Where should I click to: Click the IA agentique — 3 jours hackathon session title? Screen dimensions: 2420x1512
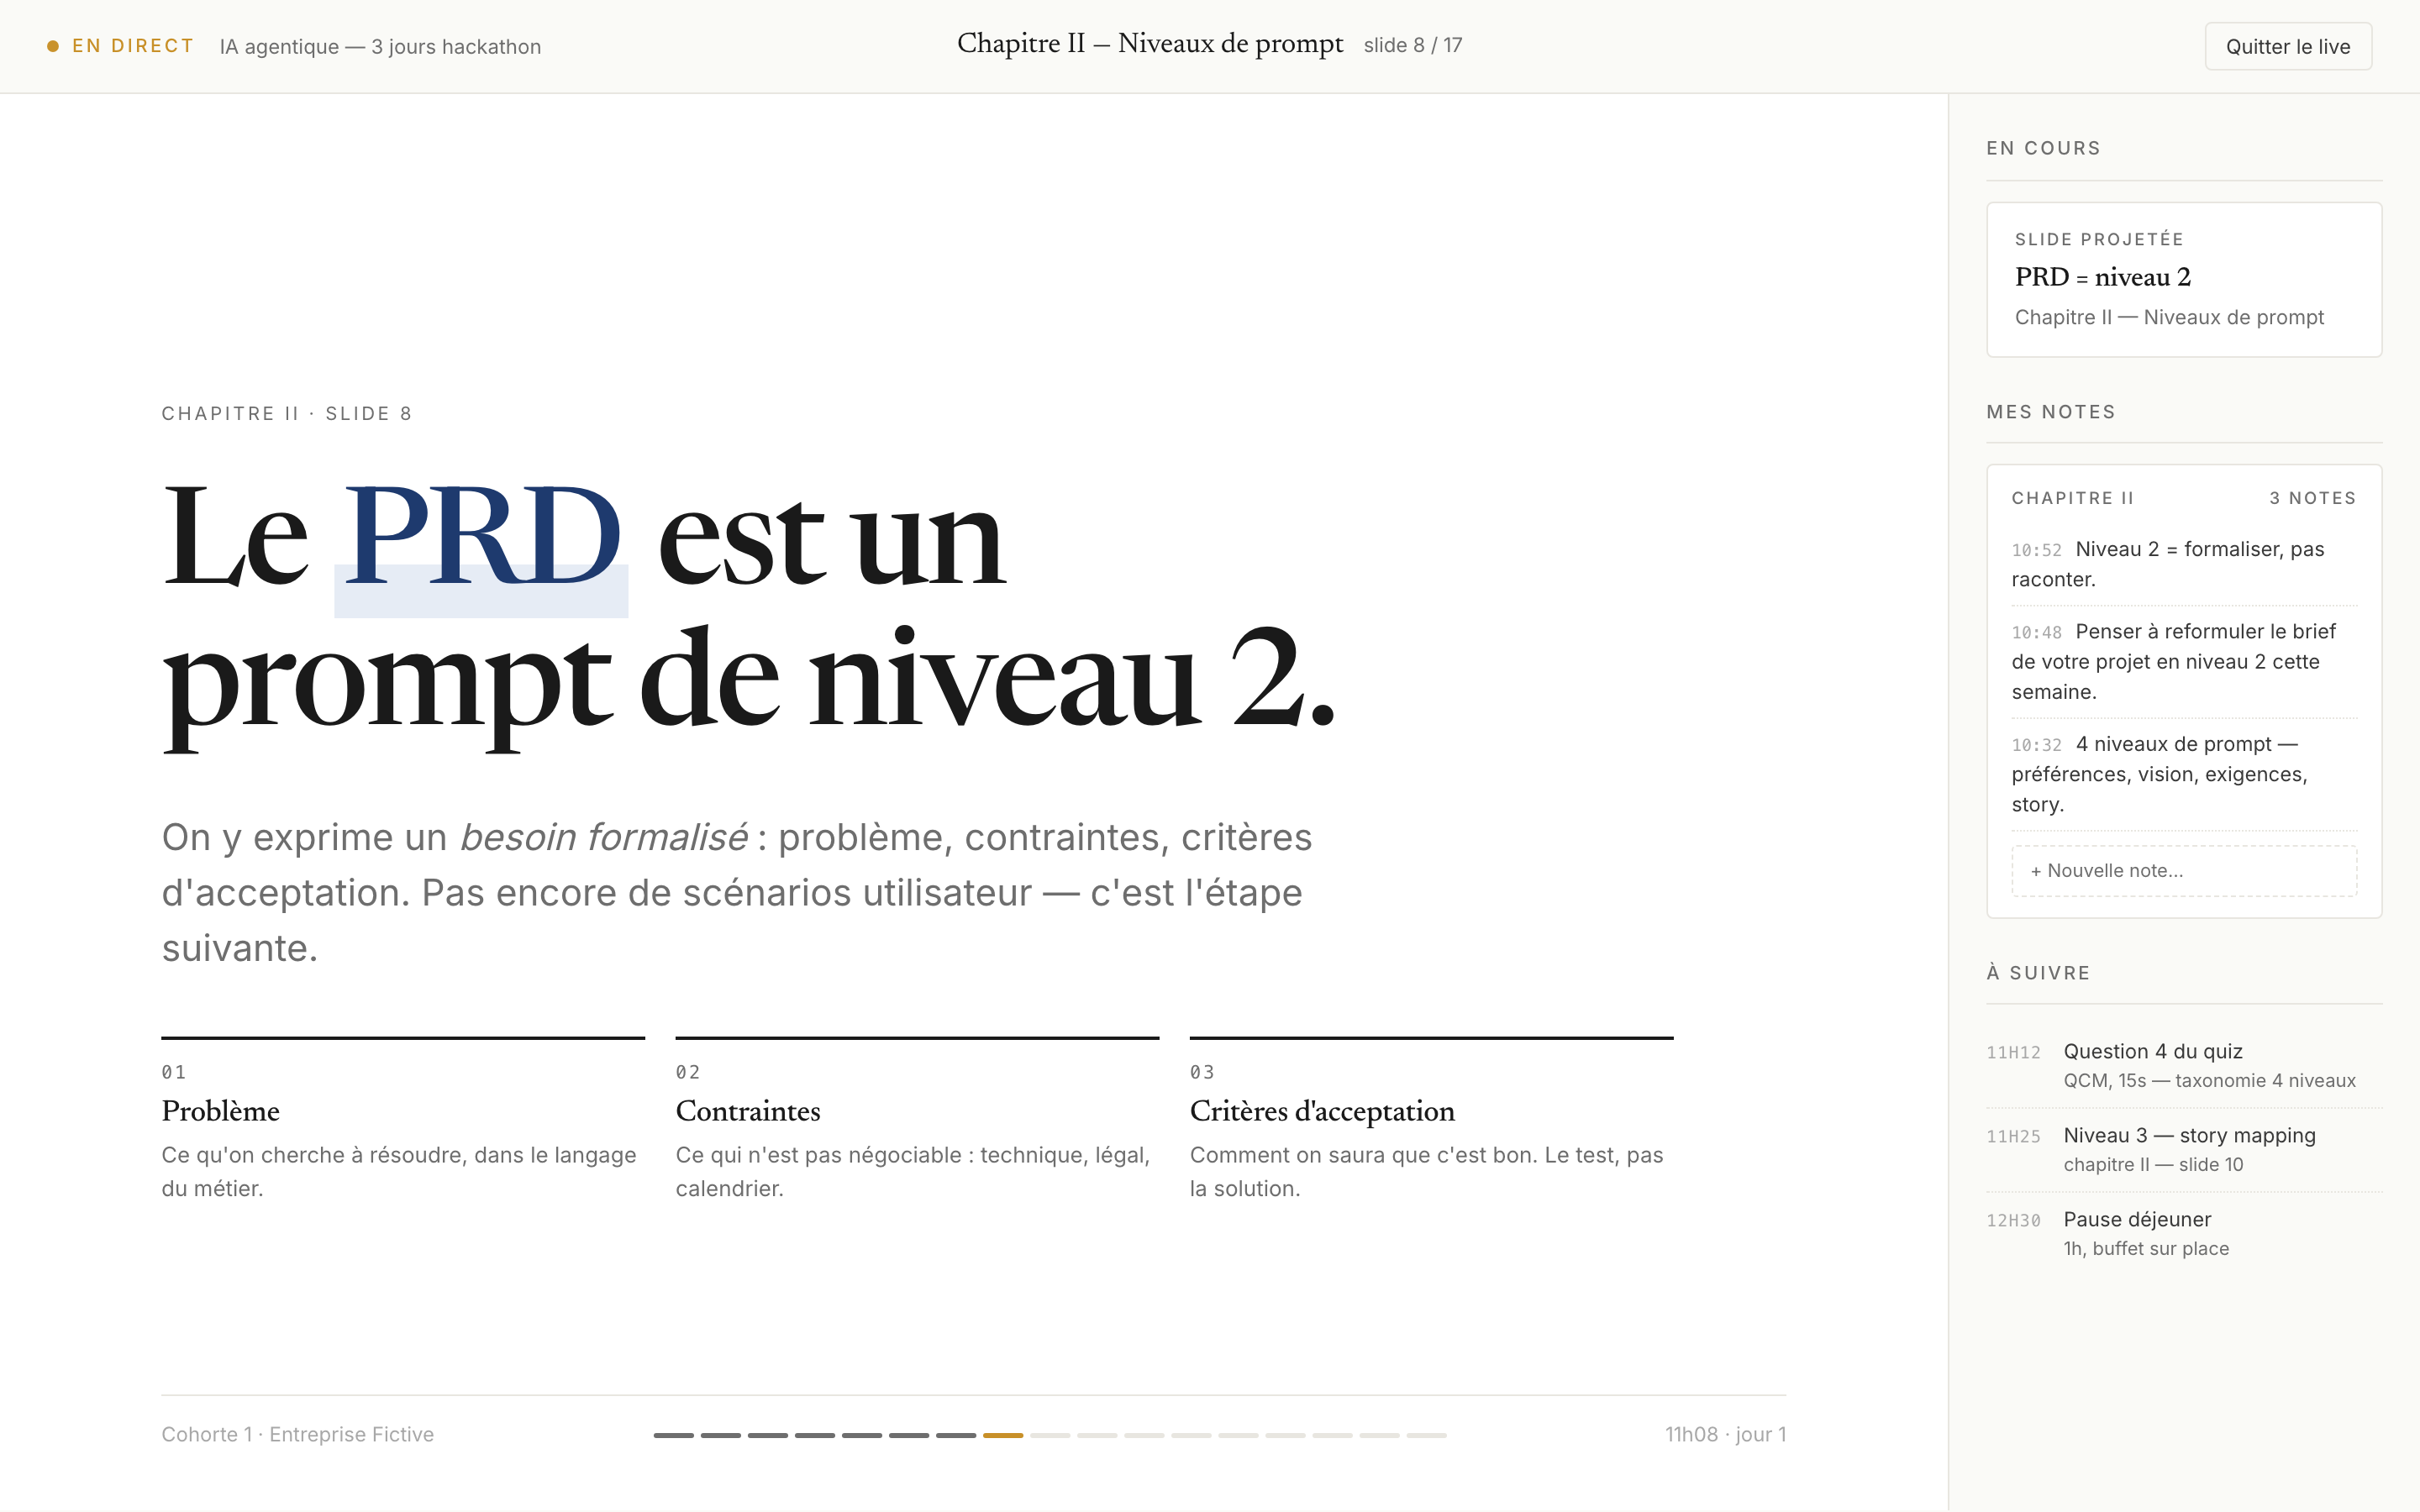click(x=380, y=47)
